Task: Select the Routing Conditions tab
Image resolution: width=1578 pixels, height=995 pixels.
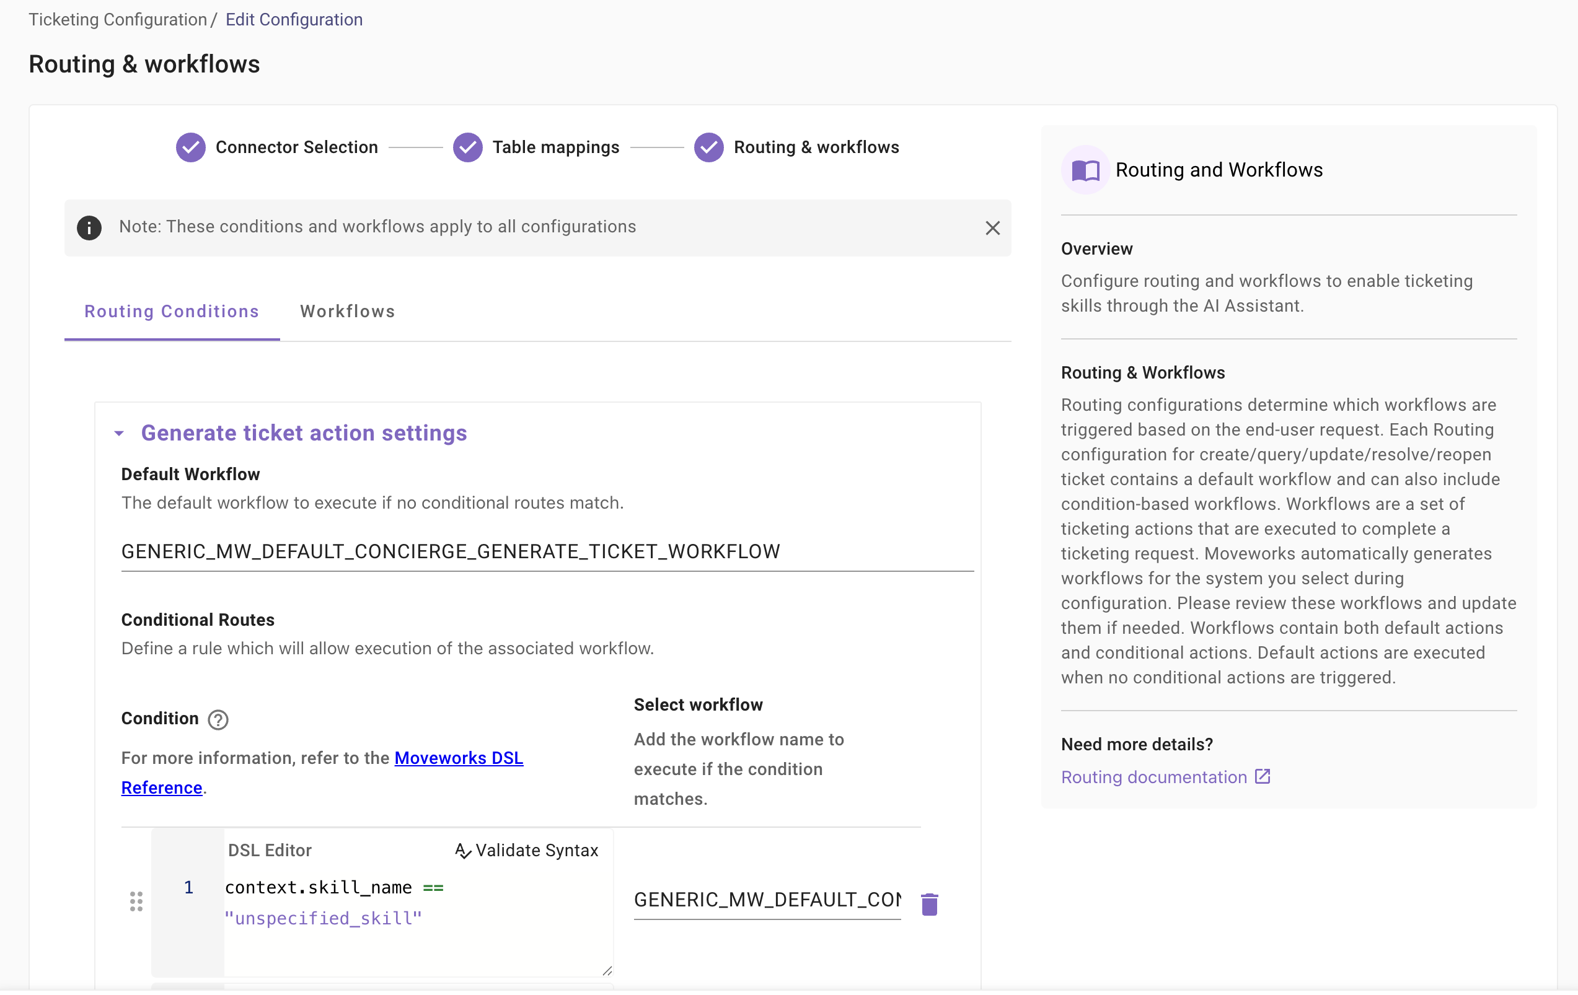Action: click(172, 312)
